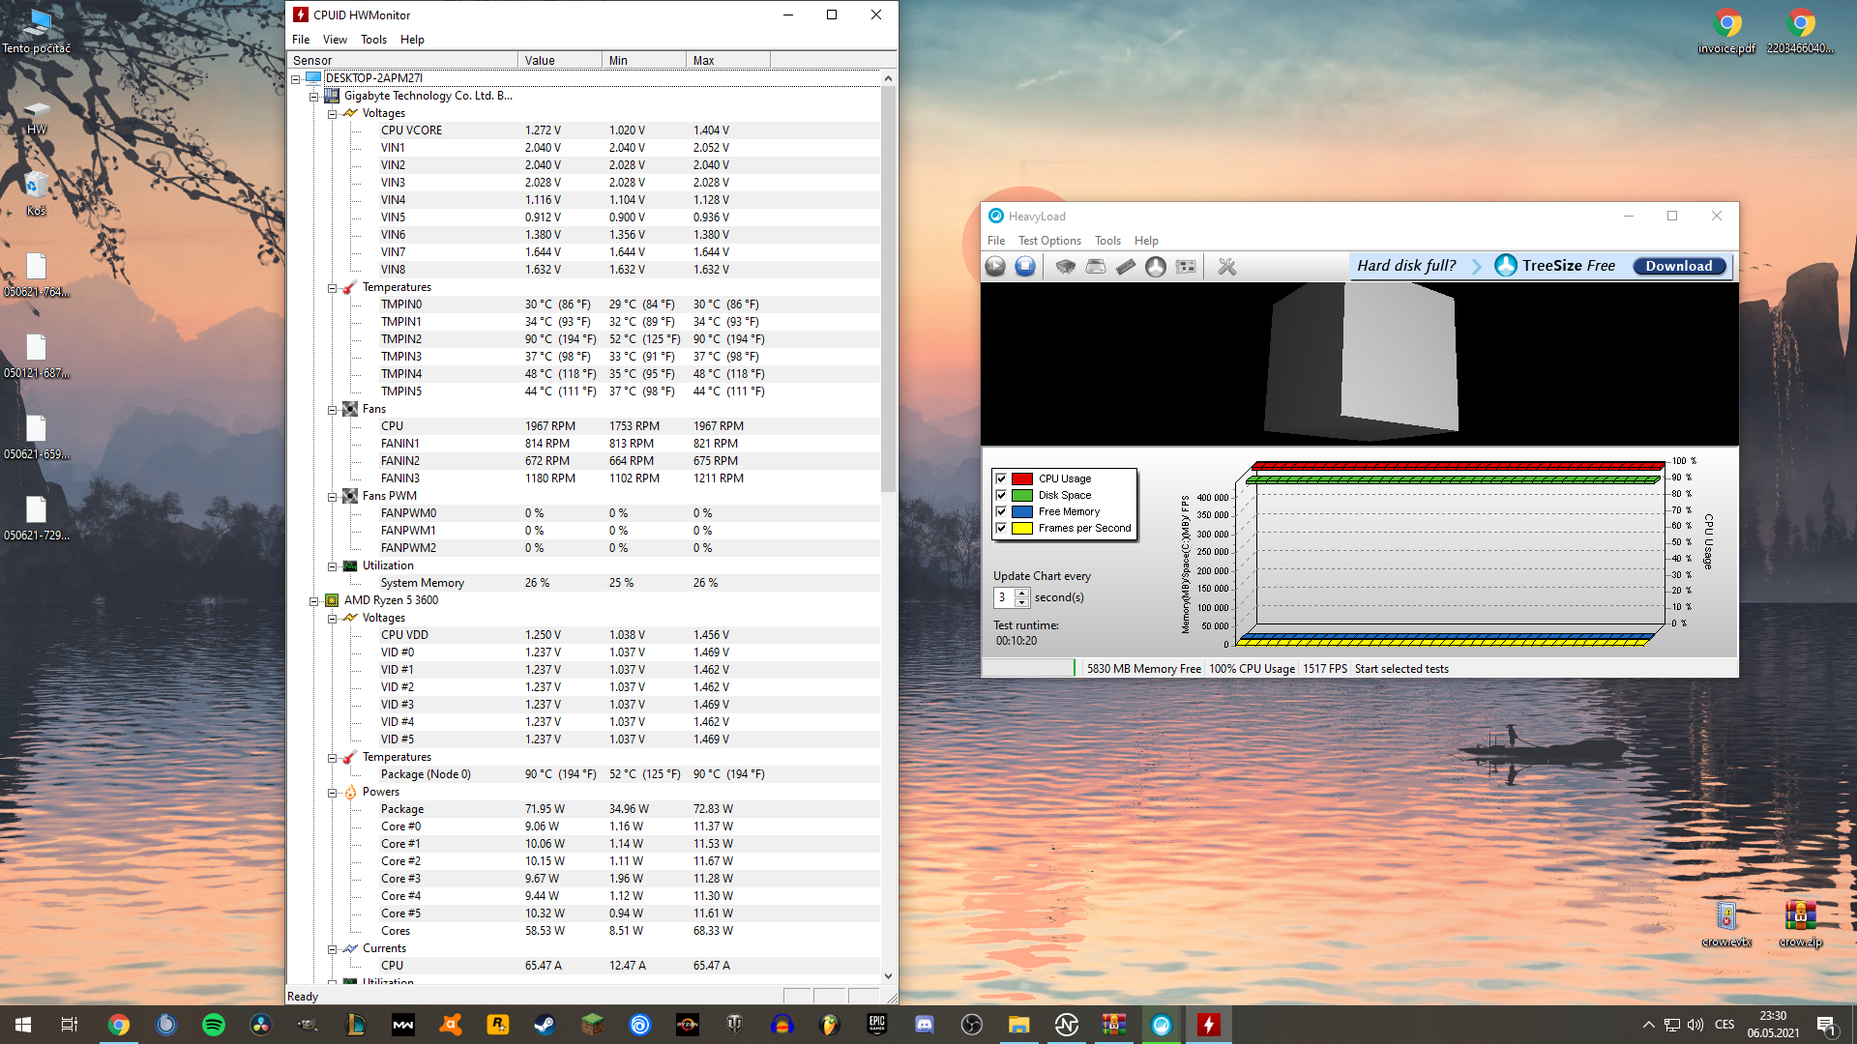Uncheck the Disk Space chart checkbox
Image resolution: width=1857 pixels, height=1044 pixels.
pyautogui.click(x=1001, y=495)
